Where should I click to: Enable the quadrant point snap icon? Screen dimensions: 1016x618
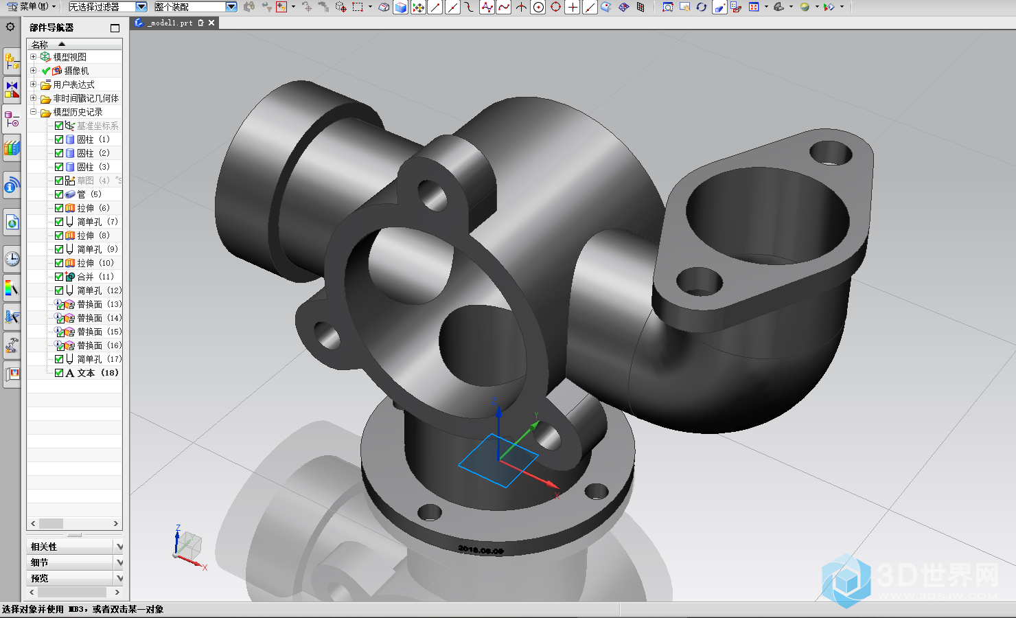(555, 7)
